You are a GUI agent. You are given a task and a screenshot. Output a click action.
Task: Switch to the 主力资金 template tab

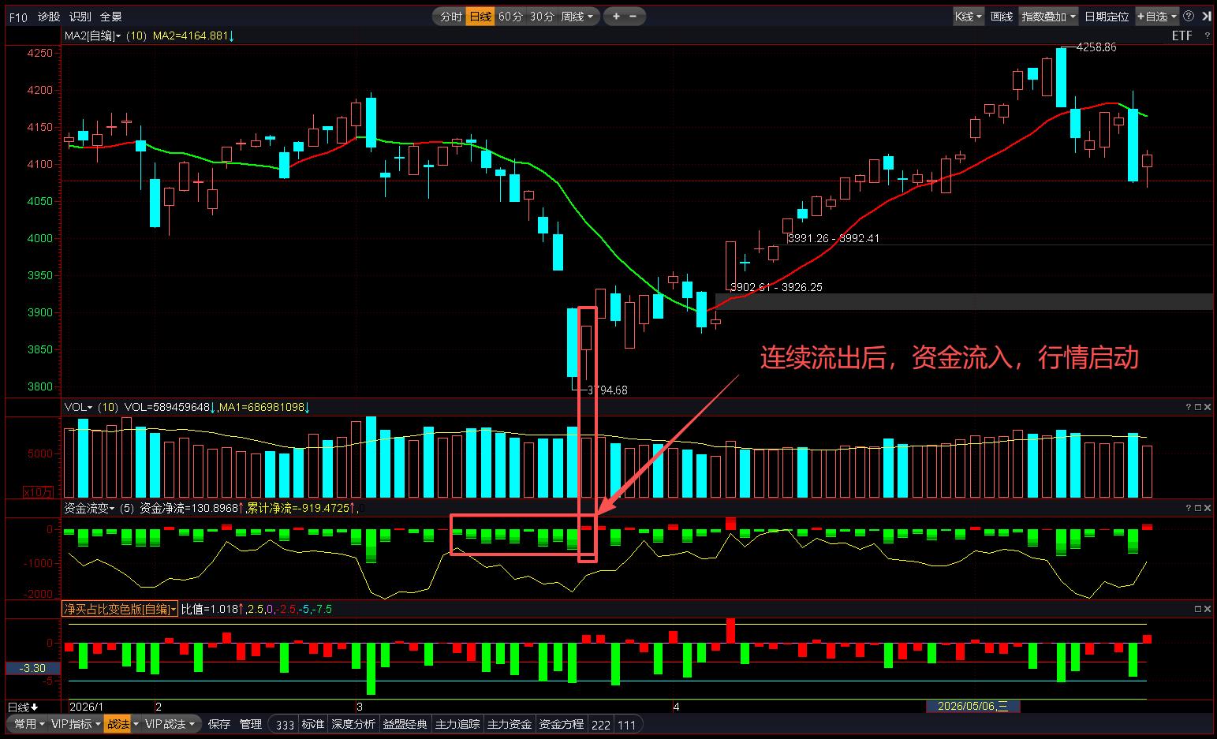pos(510,724)
